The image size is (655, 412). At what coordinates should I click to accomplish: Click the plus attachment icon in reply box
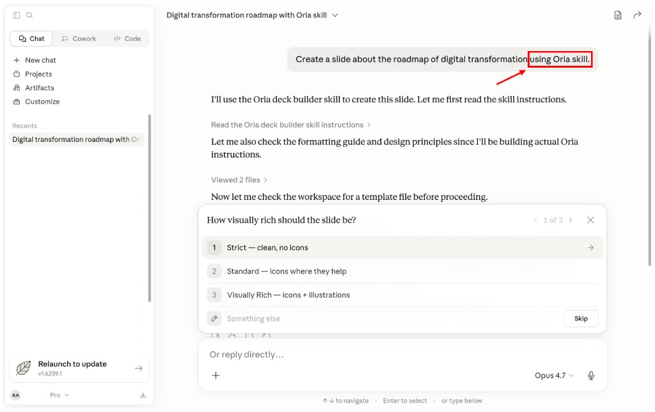point(216,376)
